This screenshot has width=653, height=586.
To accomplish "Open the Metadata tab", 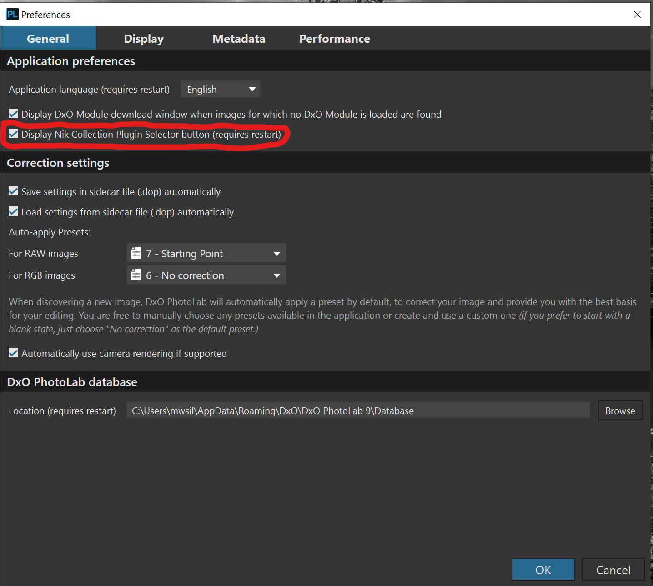I will click(x=239, y=39).
